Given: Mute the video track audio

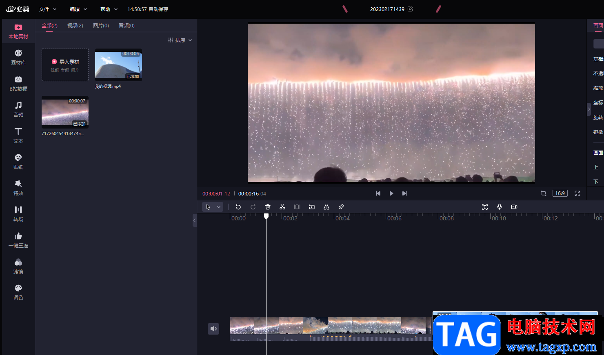Looking at the screenshot, I should point(213,329).
